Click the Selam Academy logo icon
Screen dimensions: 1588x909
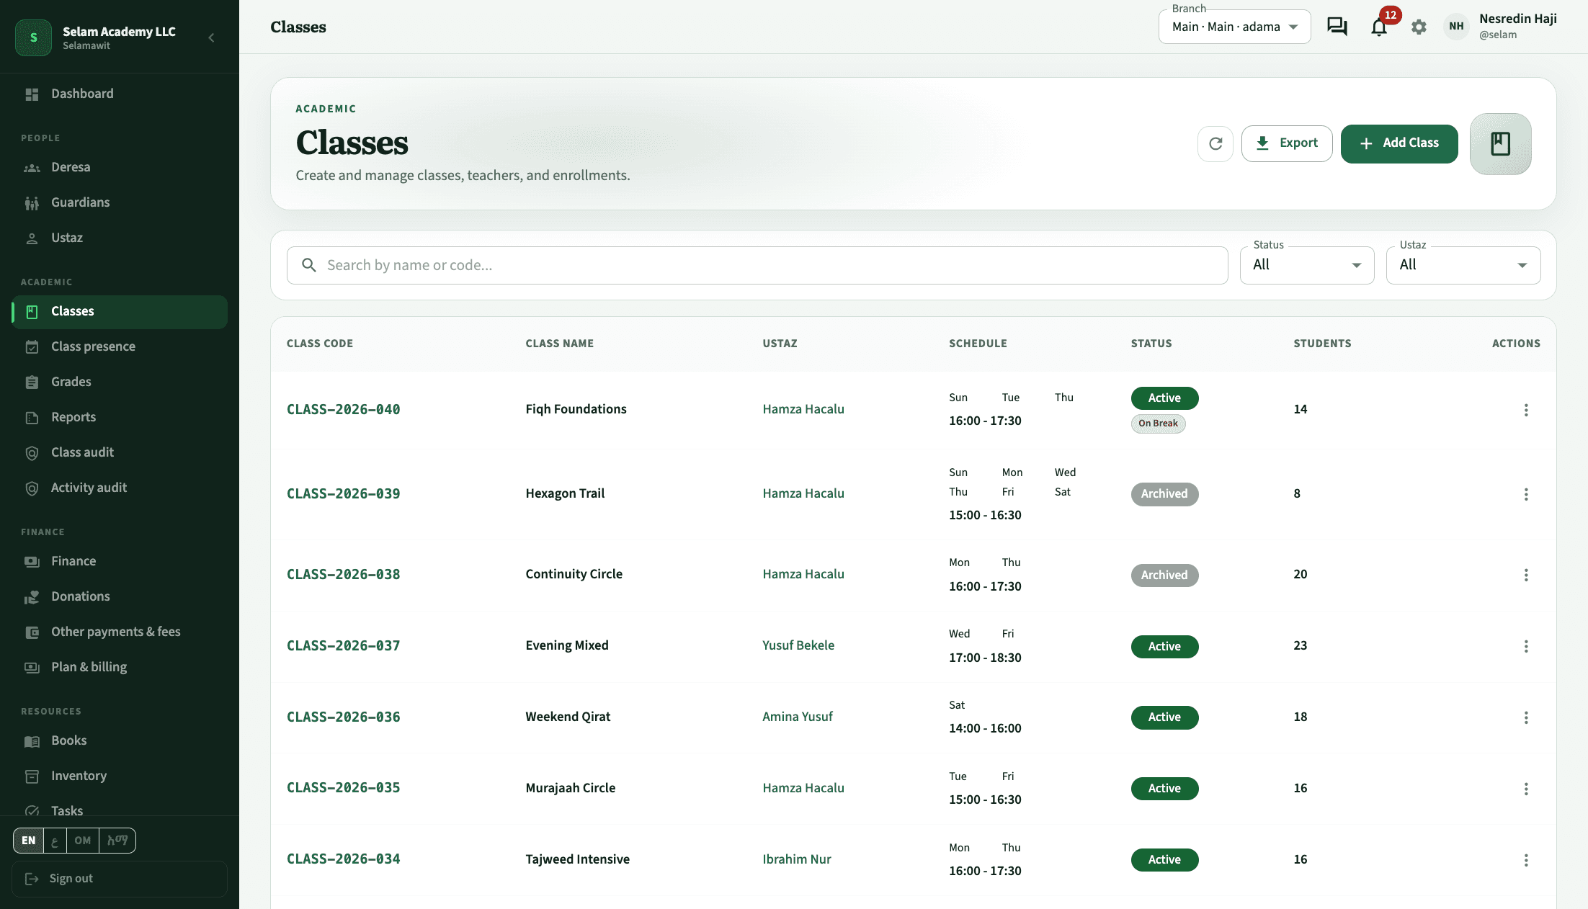click(x=33, y=37)
